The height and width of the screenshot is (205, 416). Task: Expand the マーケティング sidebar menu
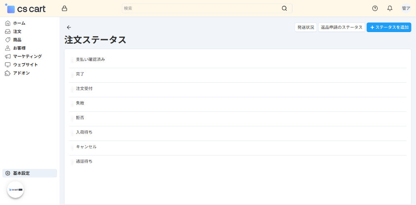(x=27, y=56)
